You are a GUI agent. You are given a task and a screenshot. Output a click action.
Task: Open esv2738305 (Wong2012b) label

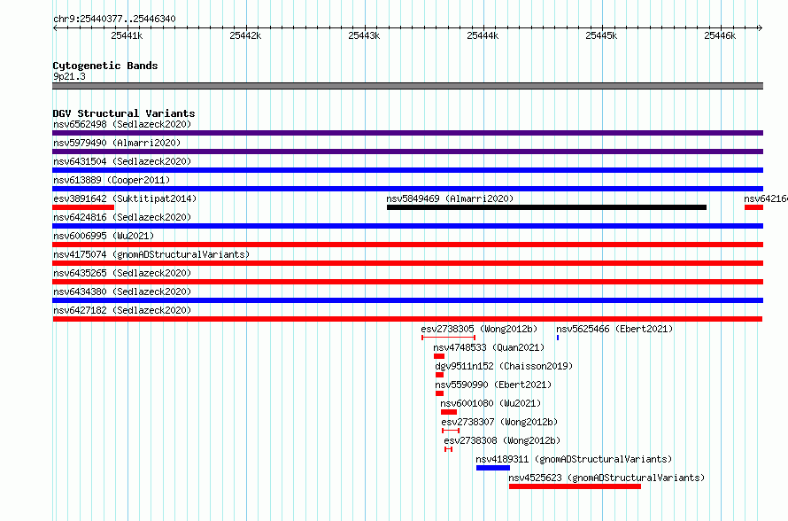pyautogui.click(x=479, y=329)
